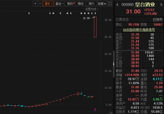Click the PE(动) 1030.5 value
The image size is (164, 114).
pyautogui.click(x=157, y=107)
